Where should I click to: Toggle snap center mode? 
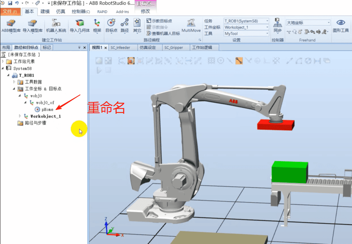tap(221, 61)
